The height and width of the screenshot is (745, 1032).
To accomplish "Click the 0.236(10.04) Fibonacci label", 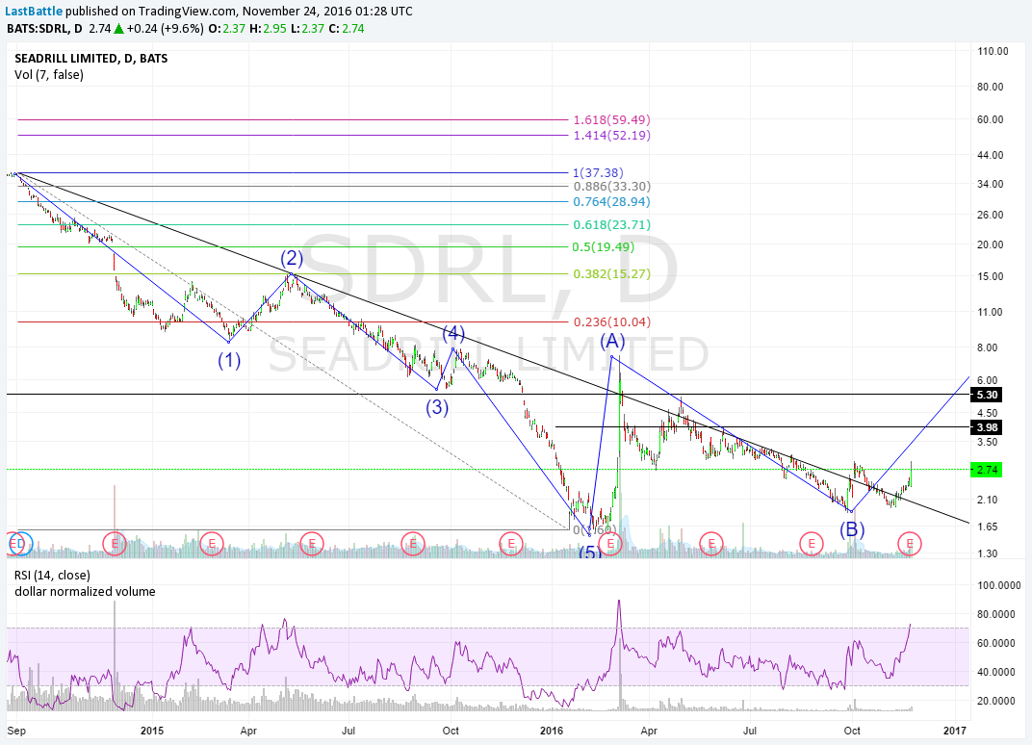I will click(x=611, y=322).
